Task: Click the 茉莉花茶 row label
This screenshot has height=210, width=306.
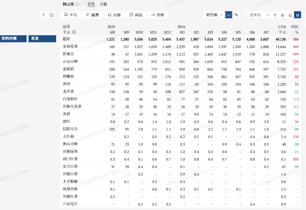Action: (x=70, y=46)
